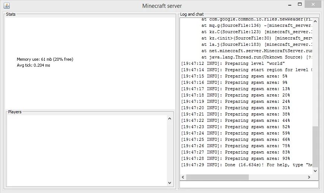The image size is (324, 193).
Task: Click the server command input field
Action: point(249,184)
